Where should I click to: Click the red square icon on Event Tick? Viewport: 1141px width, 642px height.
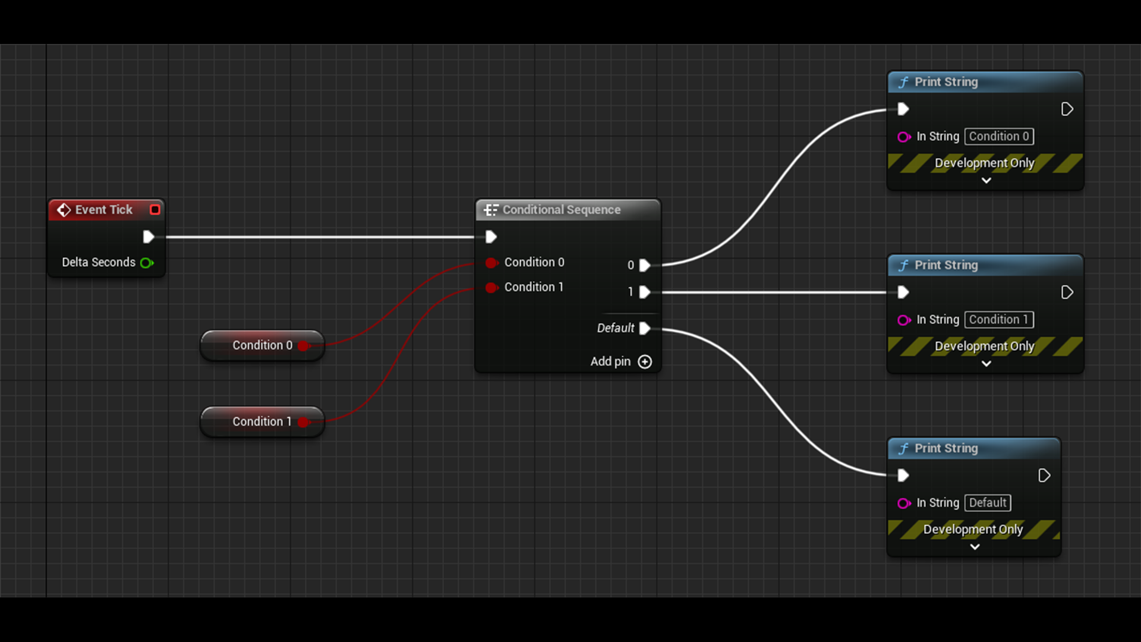[x=155, y=210]
